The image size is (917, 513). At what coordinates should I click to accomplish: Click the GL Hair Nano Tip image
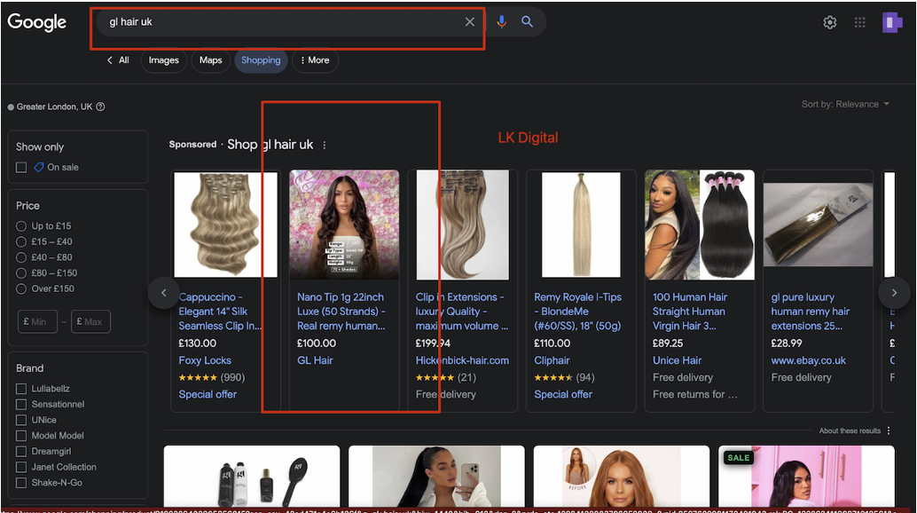(344, 225)
